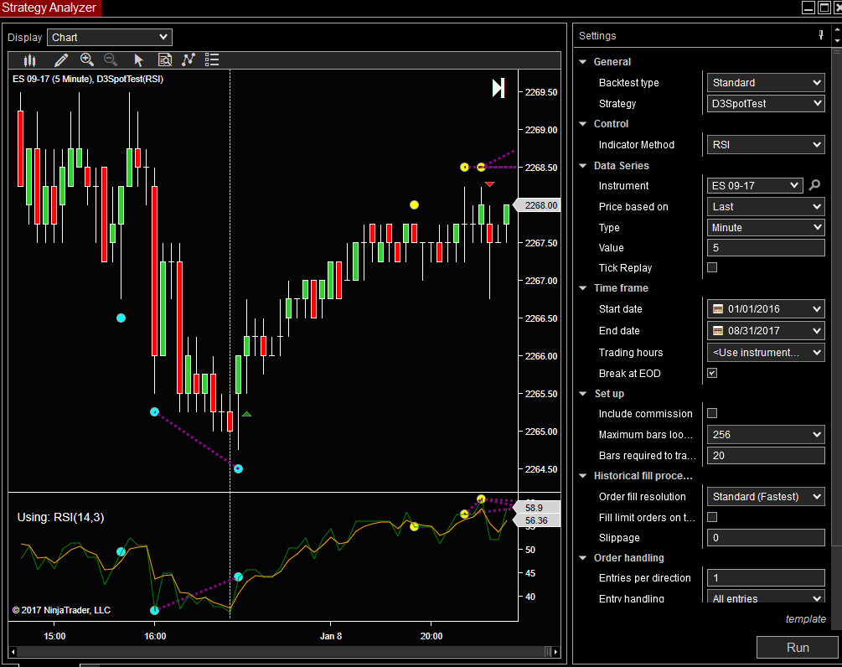Open the Display Chart dropdown
This screenshot has height=667, width=842.
tap(110, 37)
